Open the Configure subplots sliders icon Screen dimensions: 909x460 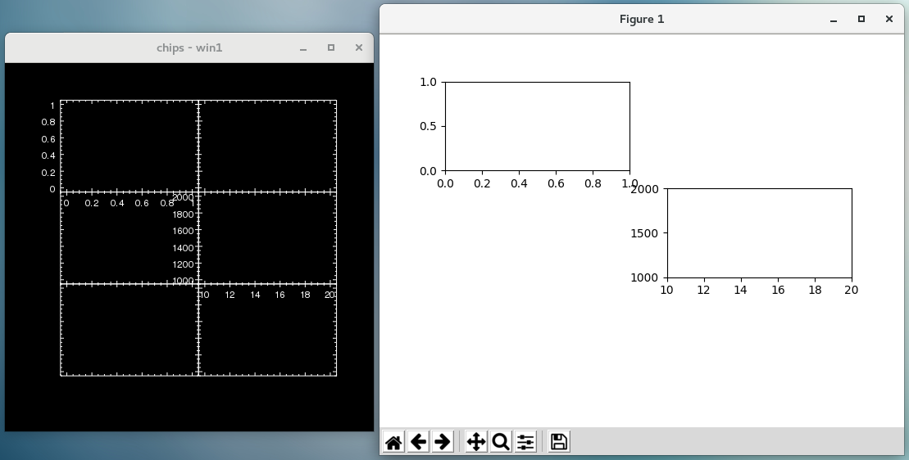click(525, 442)
